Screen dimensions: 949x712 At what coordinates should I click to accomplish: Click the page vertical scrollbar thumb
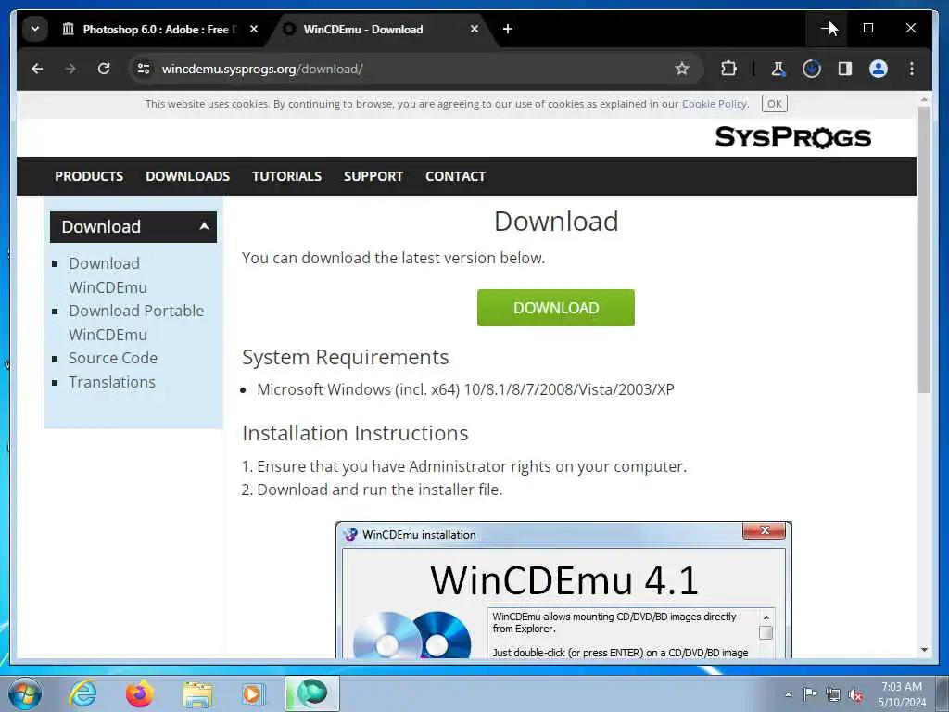coord(924,249)
